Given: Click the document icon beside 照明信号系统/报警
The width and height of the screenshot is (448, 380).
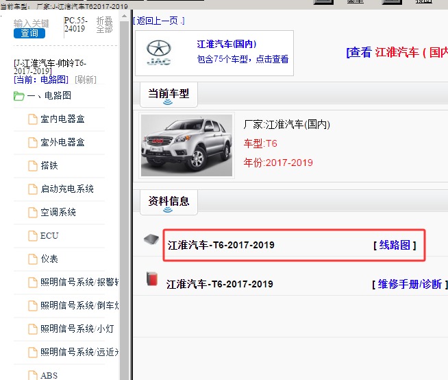Looking at the screenshot, I should pyautogui.click(x=33, y=283).
